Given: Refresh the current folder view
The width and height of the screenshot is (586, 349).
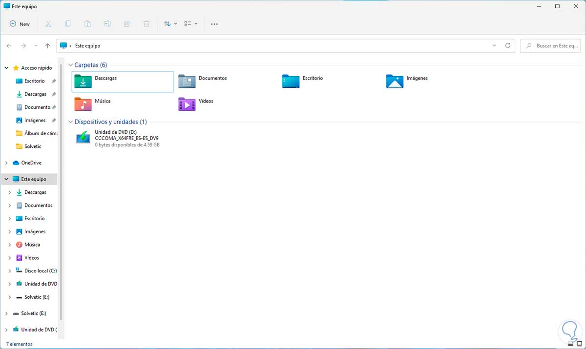Looking at the screenshot, I should 508,46.
